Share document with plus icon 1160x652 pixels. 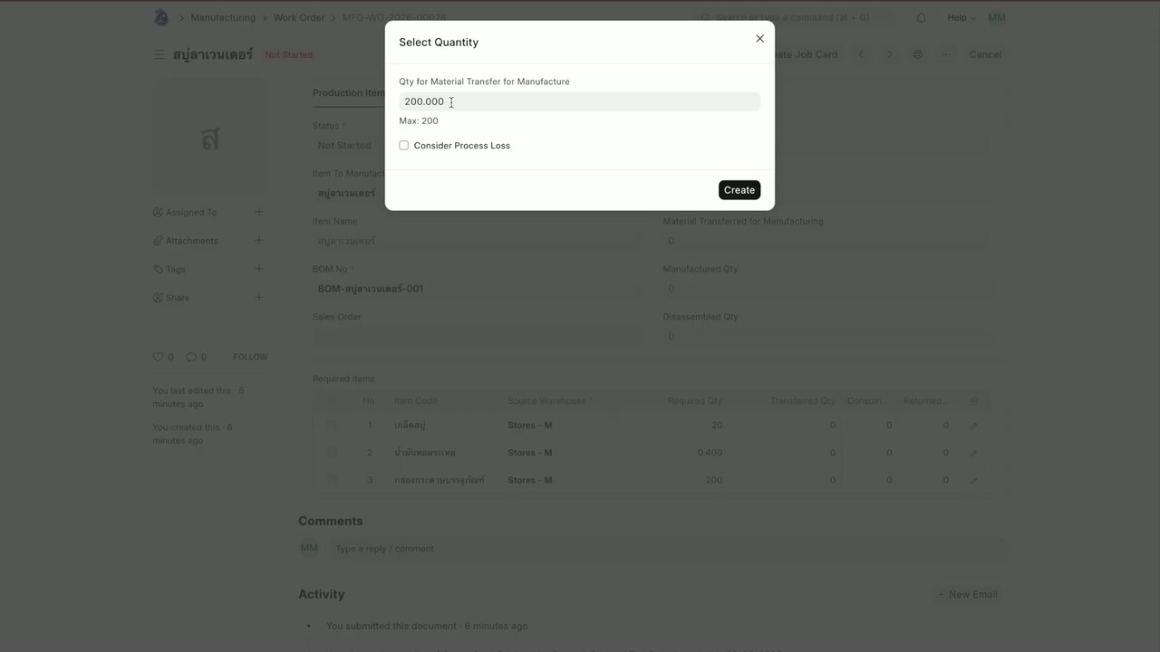[258, 297]
